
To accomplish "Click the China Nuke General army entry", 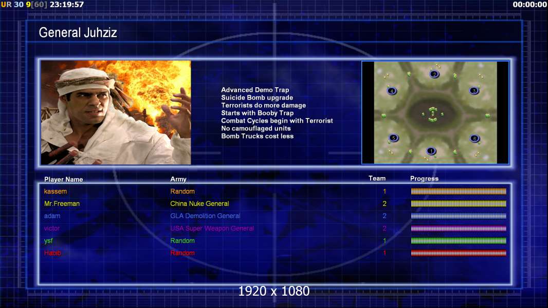I will pyautogui.click(x=199, y=203).
